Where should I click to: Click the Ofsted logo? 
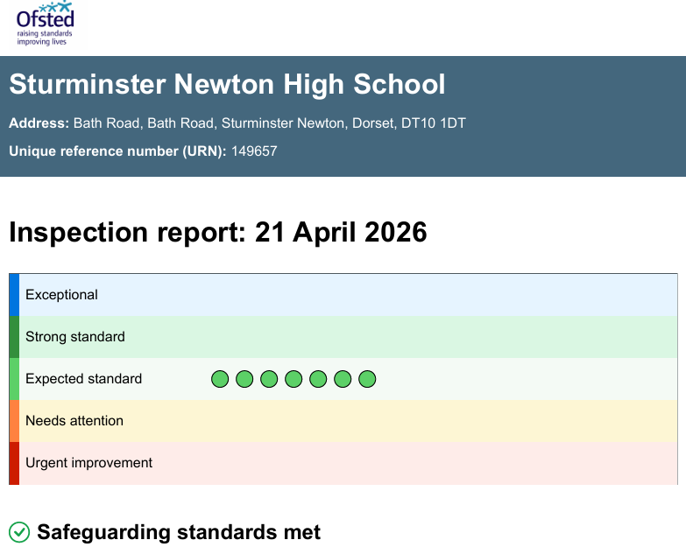pyautogui.click(x=45, y=23)
